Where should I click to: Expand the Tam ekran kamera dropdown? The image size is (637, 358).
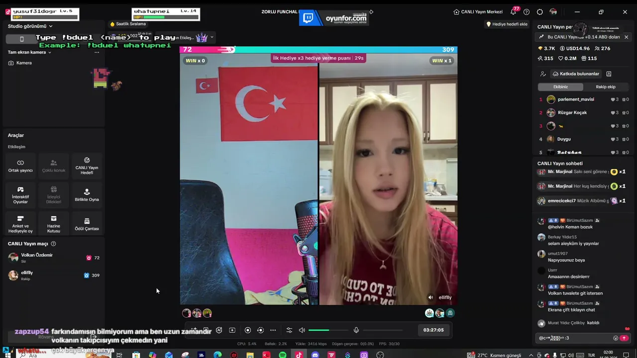(x=30, y=52)
